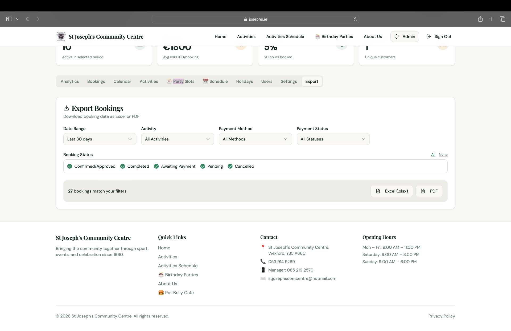Switch to the Calendar tab
Viewport: 511px width, 331px height.
coord(122,81)
